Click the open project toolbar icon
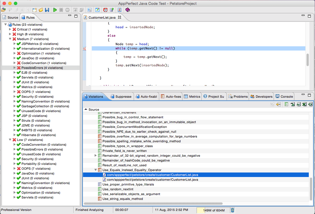 [3, 10]
